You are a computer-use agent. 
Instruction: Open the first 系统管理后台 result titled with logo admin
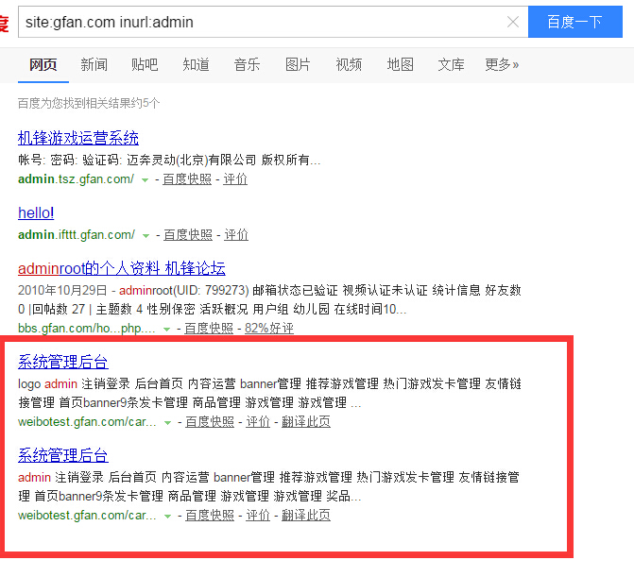(63, 362)
